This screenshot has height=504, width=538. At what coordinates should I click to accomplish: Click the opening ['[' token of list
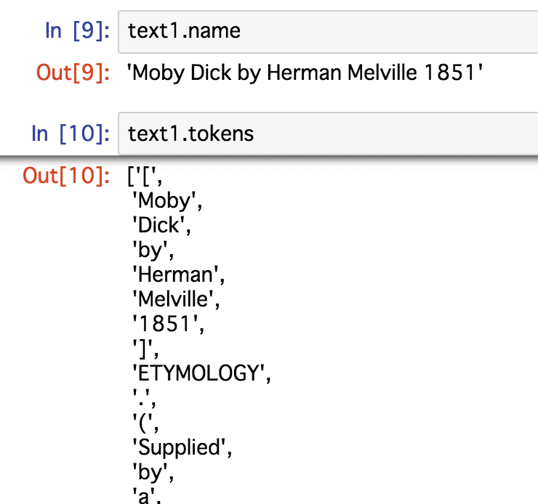(x=145, y=176)
